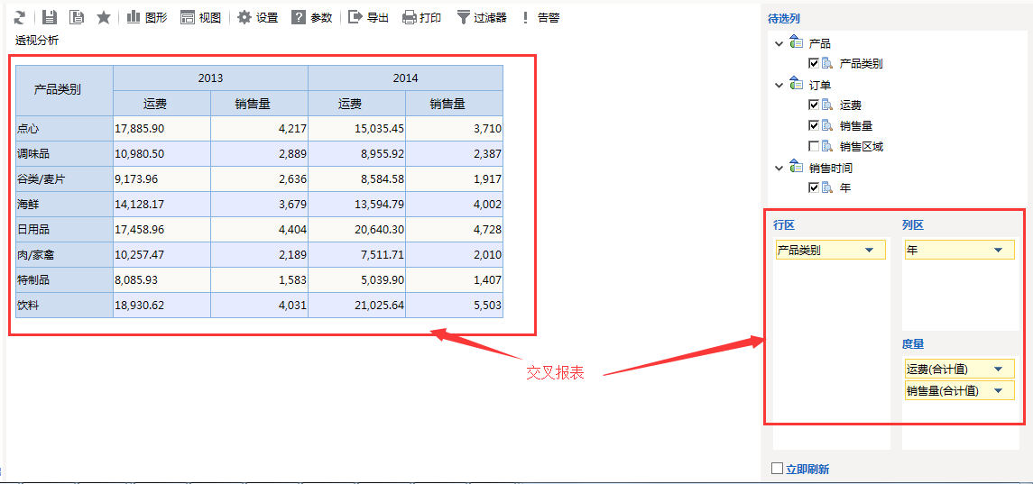Viewport: 1033px width, 484px height.
Task: Click the 日用品 row label
Action: [x=65, y=230]
